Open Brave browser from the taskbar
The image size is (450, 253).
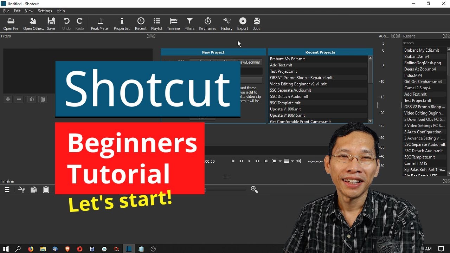pyautogui.click(x=67, y=249)
